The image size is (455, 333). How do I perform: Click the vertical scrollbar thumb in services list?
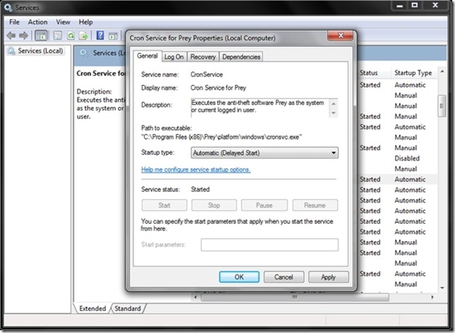pyautogui.click(x=442, y=106)
